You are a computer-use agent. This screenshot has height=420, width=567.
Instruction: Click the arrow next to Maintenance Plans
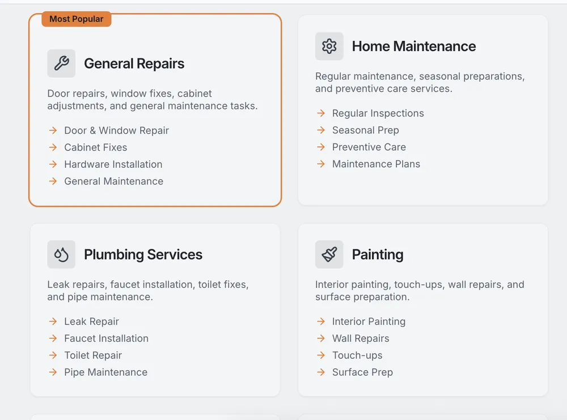tap(320, 164)
